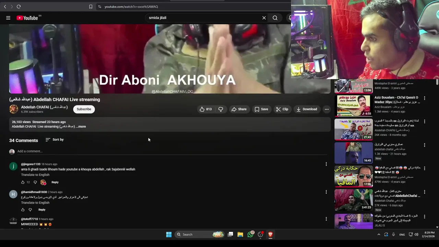Image resolution: width=439 pixels, height=247 pixels.
Task: Go to YouTube home via the logo
Action: [27, 18]
